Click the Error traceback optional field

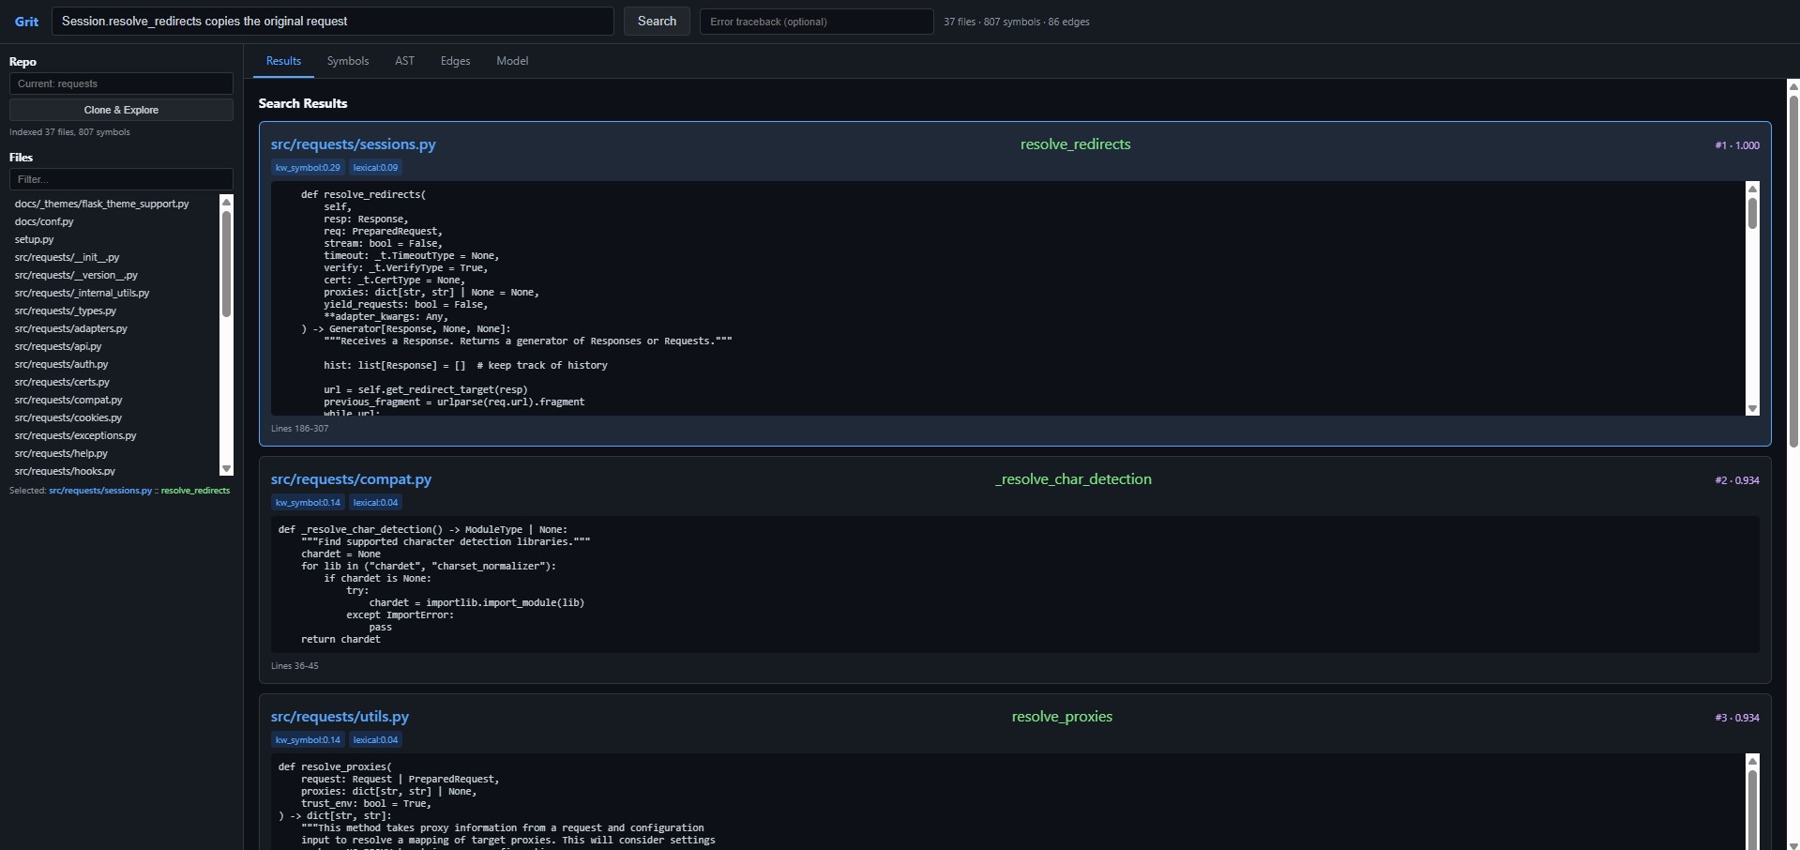[x=816, y=21]
